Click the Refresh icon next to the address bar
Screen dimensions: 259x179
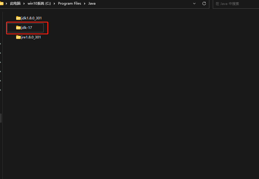204,3
